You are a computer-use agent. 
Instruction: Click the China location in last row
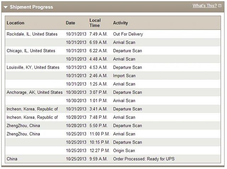coord(12,159)
